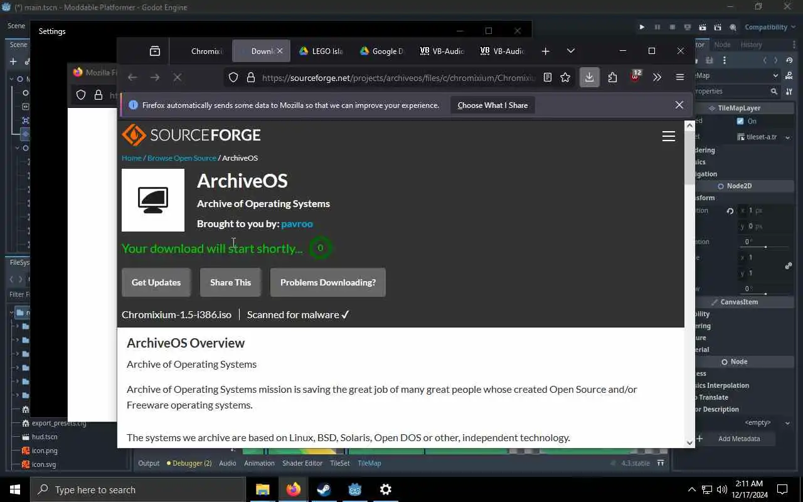Select icon.png in the FileSystem dock
Viewport: 803px width, 502px height.
(44, 451)
